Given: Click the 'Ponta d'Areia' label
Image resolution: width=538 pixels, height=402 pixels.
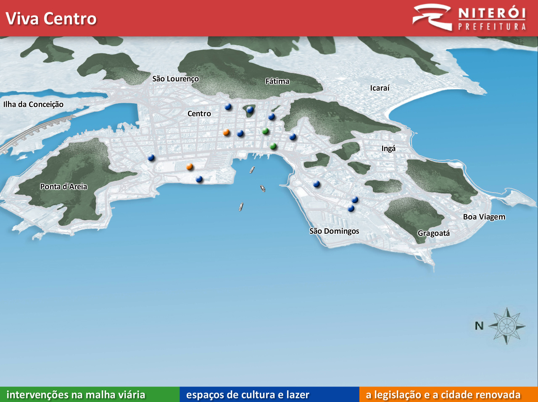Looking at the screenshot, I should pos(63,186).
